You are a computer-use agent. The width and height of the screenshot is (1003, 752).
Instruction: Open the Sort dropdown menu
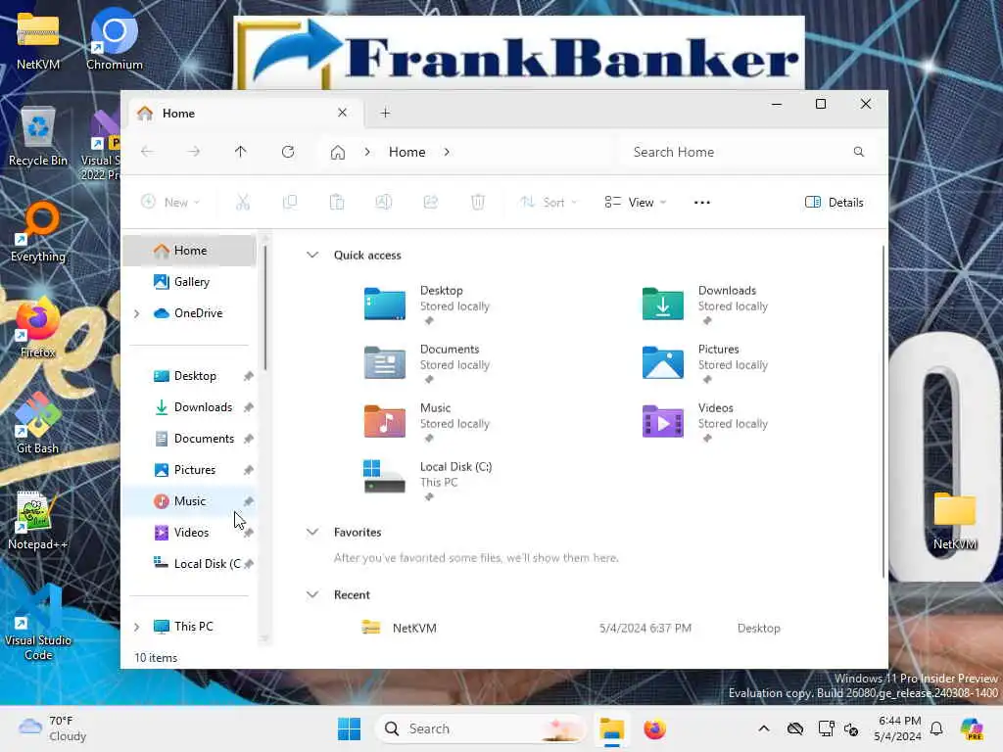pyautogui.click(x=549, y=202)
